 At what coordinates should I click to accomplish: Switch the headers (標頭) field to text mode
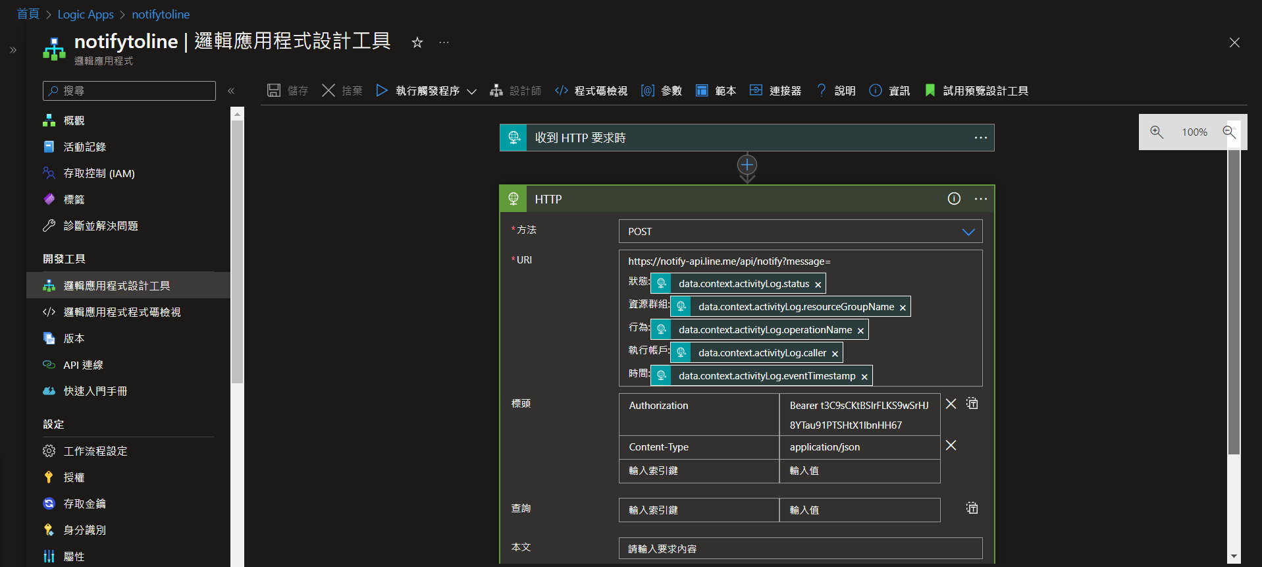point(972,403)
